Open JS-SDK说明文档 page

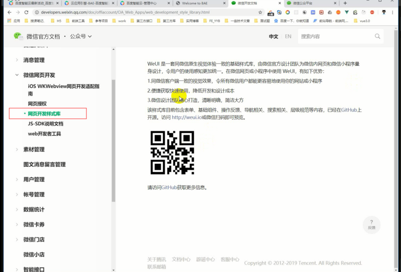point(46,124)
